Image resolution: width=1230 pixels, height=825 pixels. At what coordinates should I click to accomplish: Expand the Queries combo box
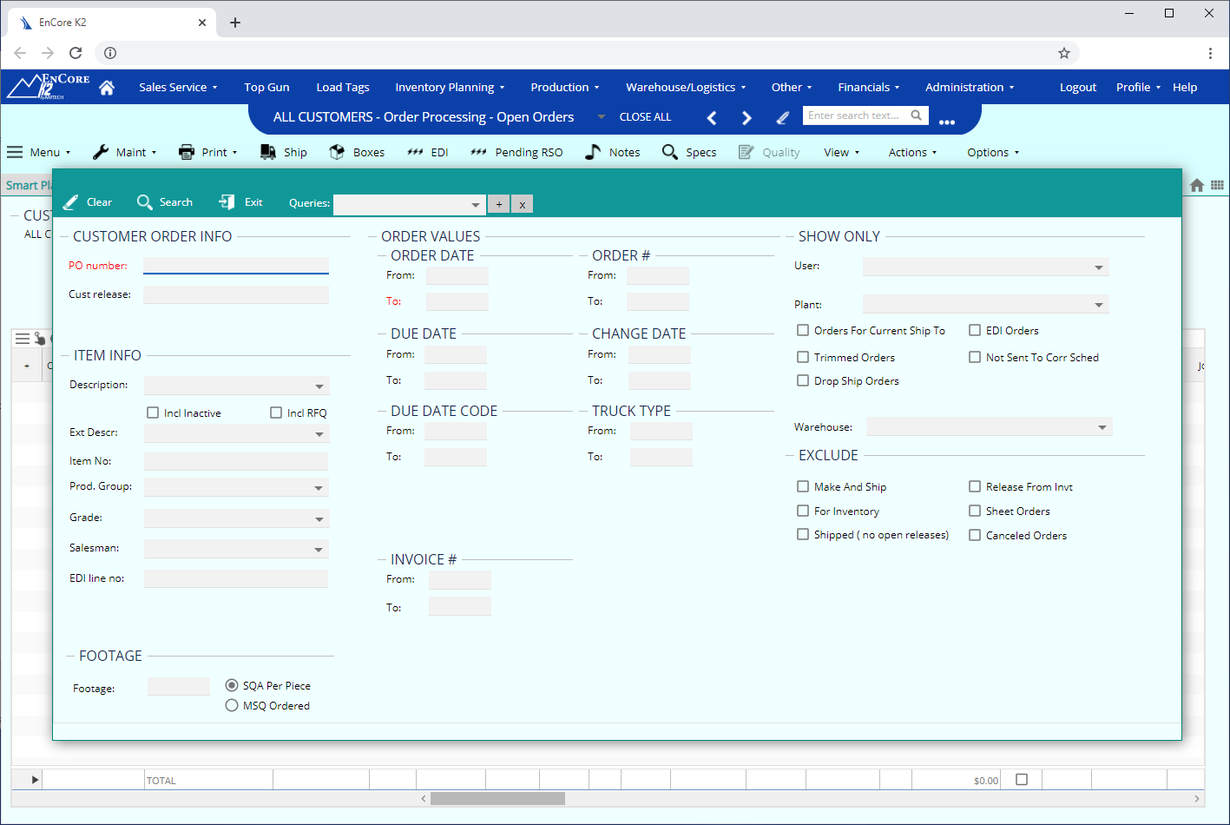pos(475,205)
